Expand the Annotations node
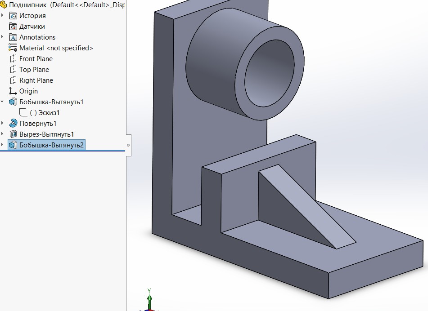This screenshot has height=311, width=428. [x=2, y=37]
